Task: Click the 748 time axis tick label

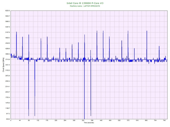Action: point(164,120)
